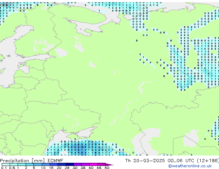Click the '00..06 UTC' time label
Screen dimensions: 219x169
point(181,161)
